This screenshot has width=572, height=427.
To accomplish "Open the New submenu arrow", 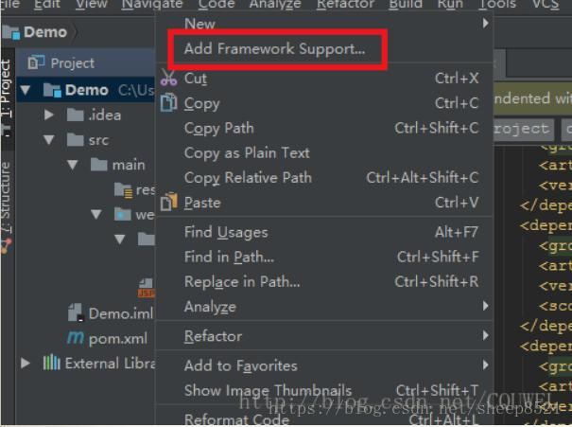I will (x=485, y=24).
